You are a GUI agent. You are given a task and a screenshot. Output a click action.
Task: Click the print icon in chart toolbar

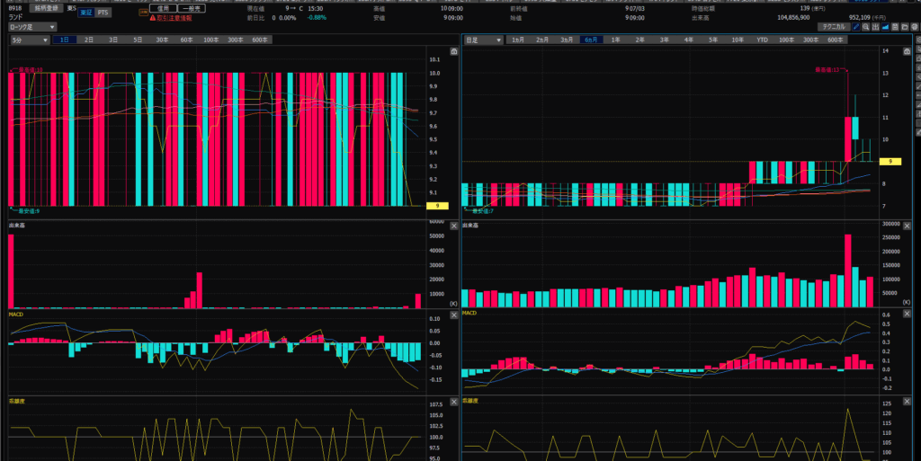[915, 27]
